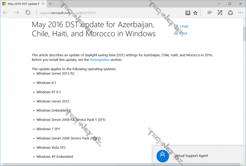Click the Print link on the article
The image size is (246, 166).
(x=183, y=33)
